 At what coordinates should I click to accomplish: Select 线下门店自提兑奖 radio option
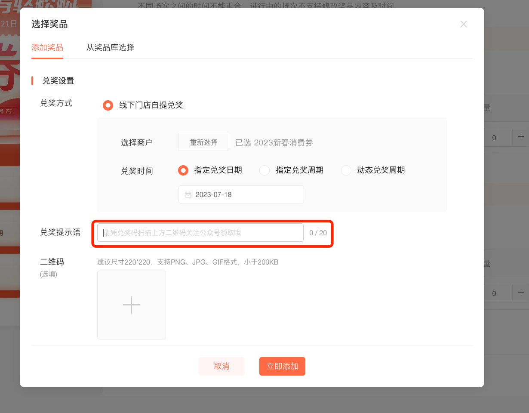point(108,105)
